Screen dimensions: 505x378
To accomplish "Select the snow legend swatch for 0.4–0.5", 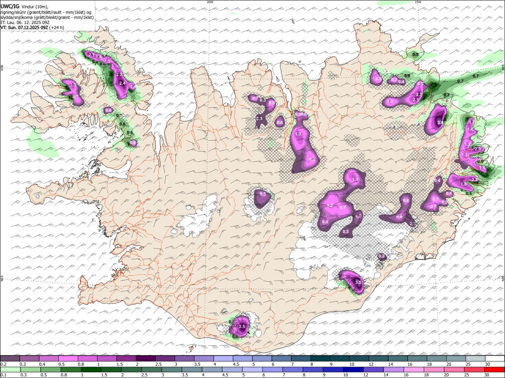I will 49,359.
